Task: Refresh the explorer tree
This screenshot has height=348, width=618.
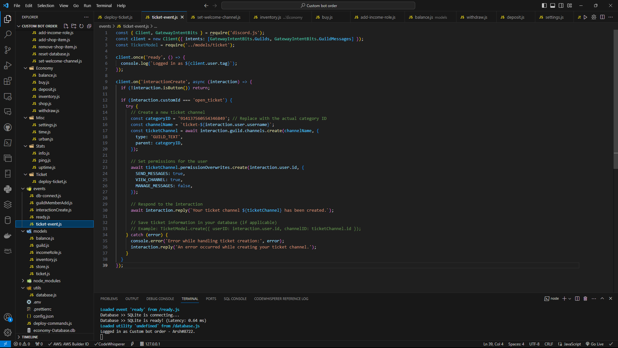Action: click(x=81, y=26)
